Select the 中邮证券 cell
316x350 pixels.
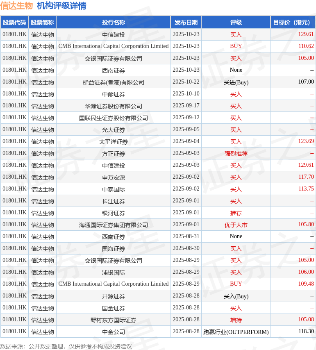[x=114, y=94]
